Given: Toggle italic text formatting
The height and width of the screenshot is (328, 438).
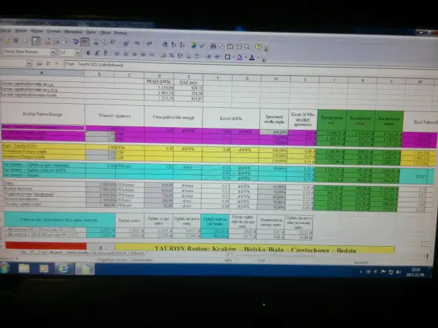Looking at the screenshot, I should click(x=96, y=53).
